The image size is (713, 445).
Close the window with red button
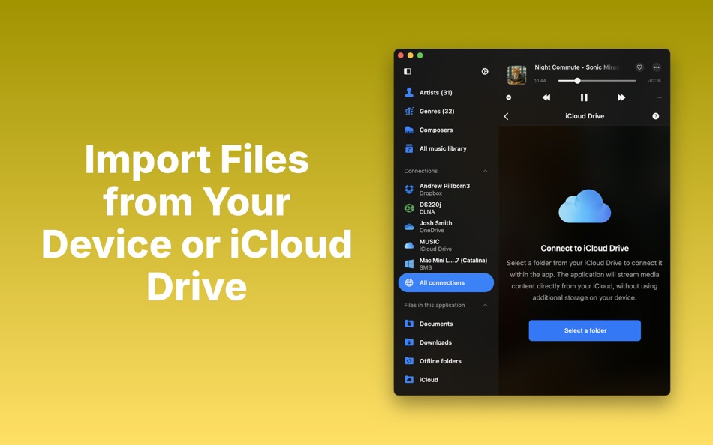[x=401, y=55]
